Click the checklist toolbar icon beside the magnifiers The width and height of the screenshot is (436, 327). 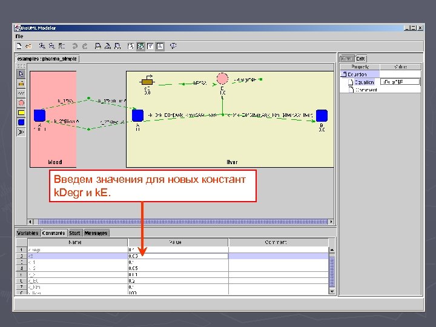click(x=62, y=46)
